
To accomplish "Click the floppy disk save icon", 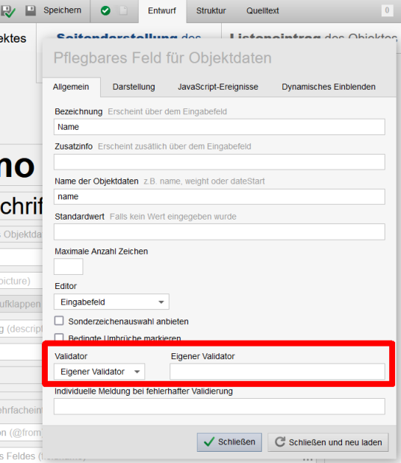I will tap(31, 10).
